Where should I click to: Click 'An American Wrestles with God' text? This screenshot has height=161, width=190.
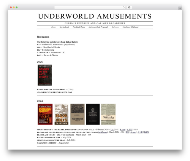tap(55, 92)
